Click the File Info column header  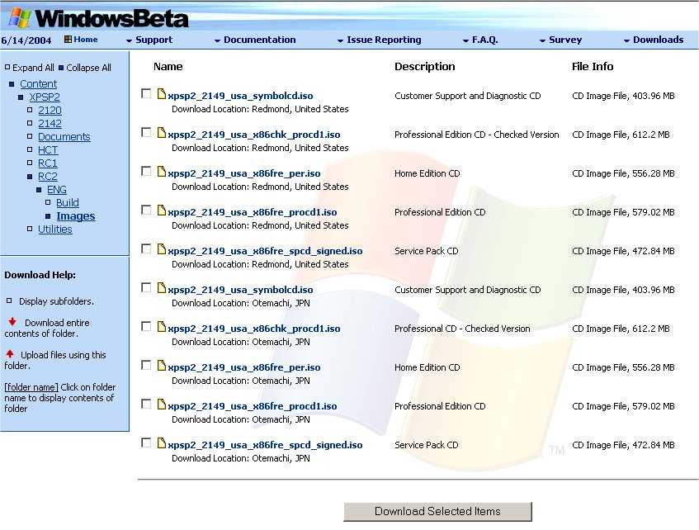(x=593, y=67)
